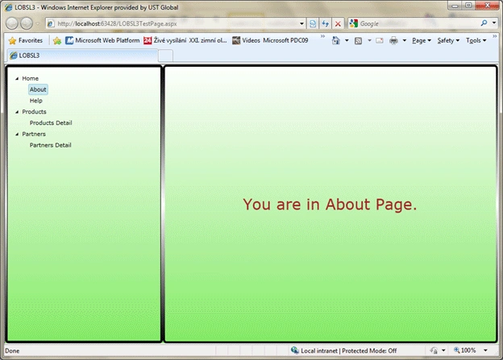Collapse the Products tree node arrow
Image resolution: width=503 pixels, height=360 pixels.
(x=17, y=112)
